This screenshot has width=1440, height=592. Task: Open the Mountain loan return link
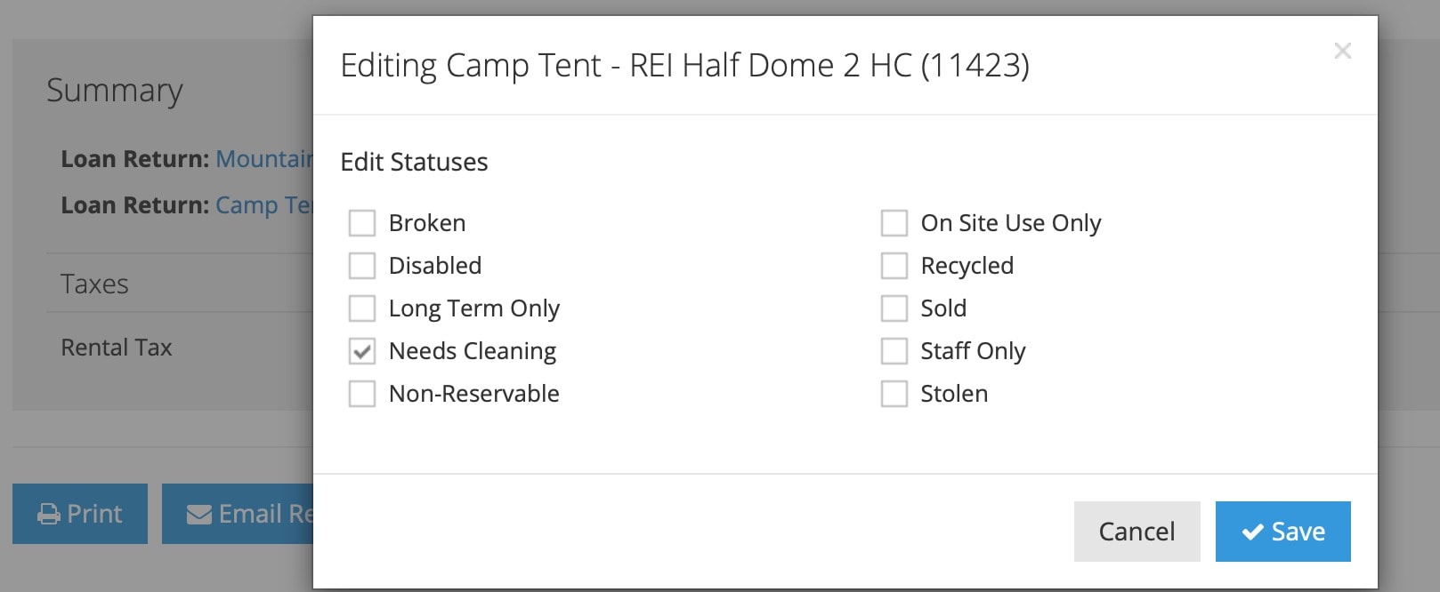pyautogui.click(x=264, y=159)
